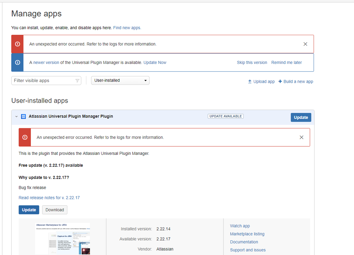Click the Atlassian Marketplace screenshot thumbnail
Image resolution: width=354 pixels, height=255 pixels.
tap(63, 239)
